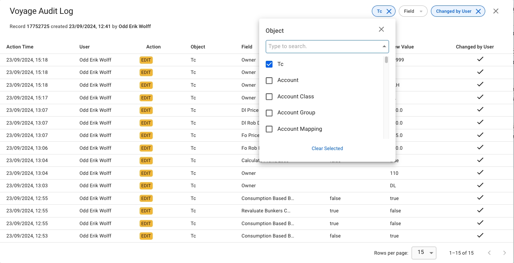Image resolution: width=514 pixels, height=263 pixels.
Task: Tick the Account Mapping checkbox
Action: pyautogui.click(x=269, y=129)
